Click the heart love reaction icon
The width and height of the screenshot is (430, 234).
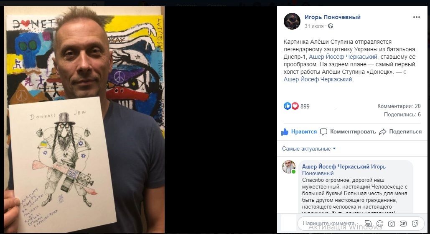click(295, 106)
